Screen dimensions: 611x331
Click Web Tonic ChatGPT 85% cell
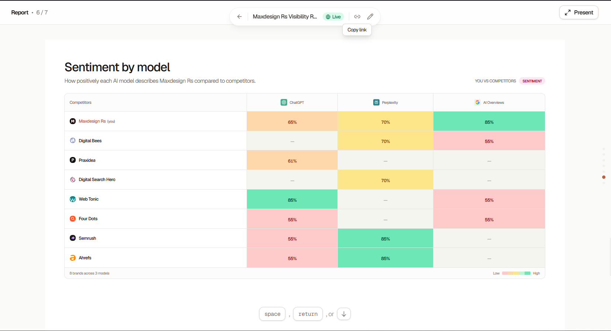pyautogui.click(x=292, y=199)
